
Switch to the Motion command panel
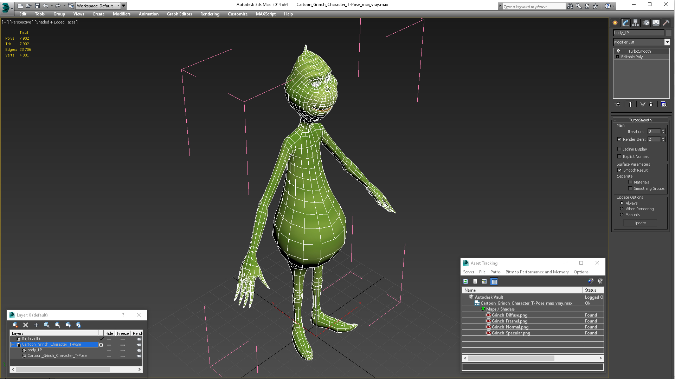646,23
